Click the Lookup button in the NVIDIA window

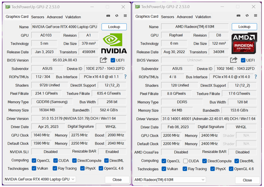[x=114, y=27]
